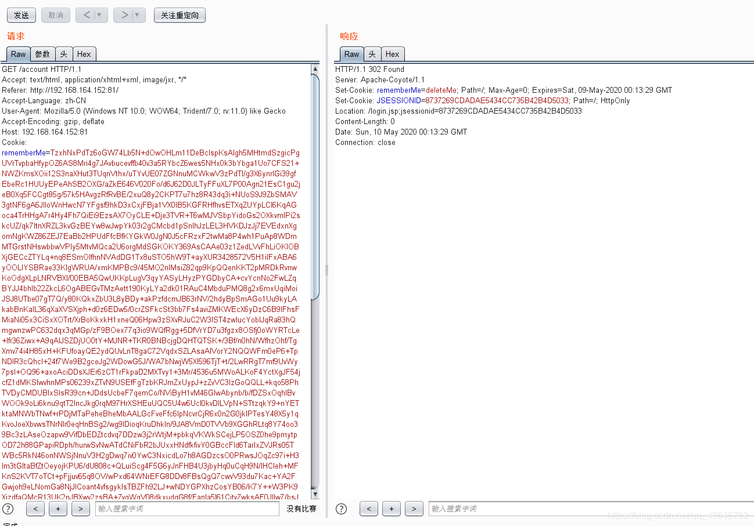
Task: Click the next match arrow in request search bar
Action: (x=81, y=509)
